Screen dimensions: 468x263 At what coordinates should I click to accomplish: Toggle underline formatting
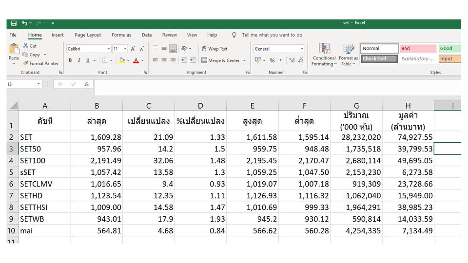coord(88,60)
